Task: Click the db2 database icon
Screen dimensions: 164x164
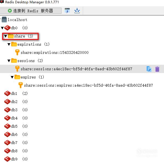Action: coord(7,102)
